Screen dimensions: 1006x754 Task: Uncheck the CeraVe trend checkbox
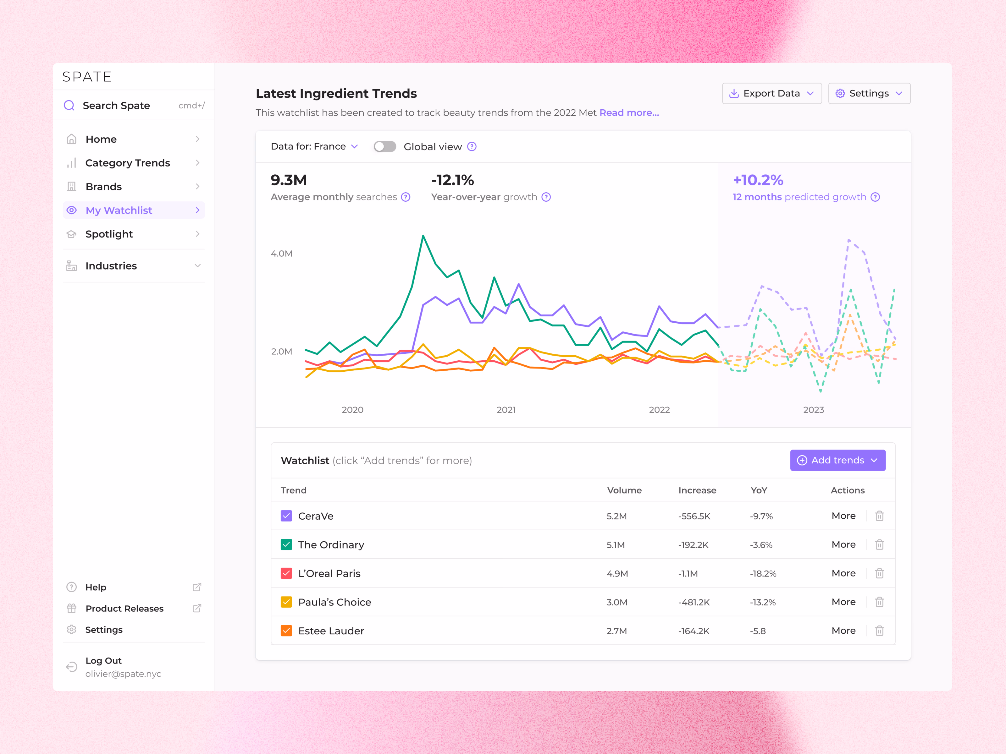286,516
